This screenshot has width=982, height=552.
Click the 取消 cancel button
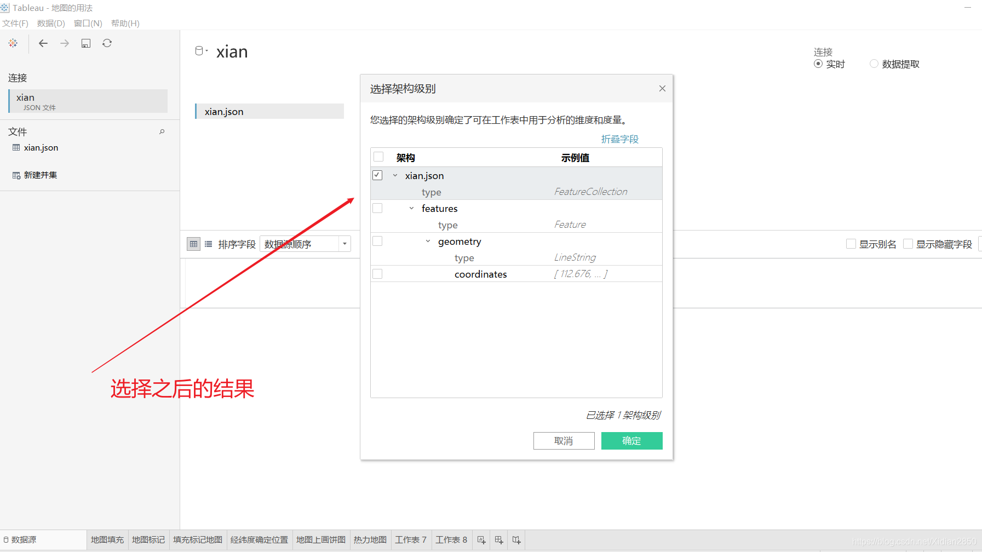[x=564, y=441]
